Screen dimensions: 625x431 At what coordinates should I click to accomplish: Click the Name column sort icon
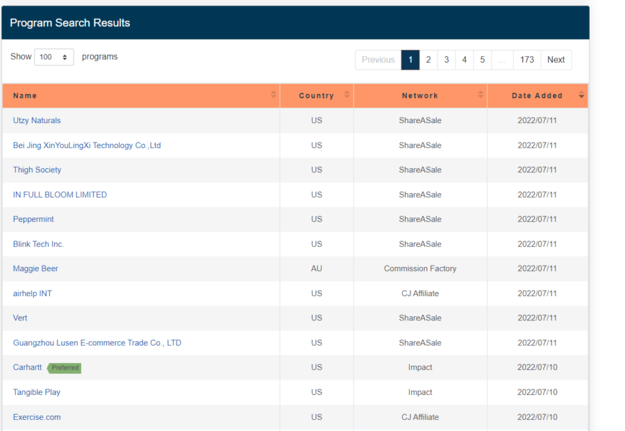[x=274, y=95]
